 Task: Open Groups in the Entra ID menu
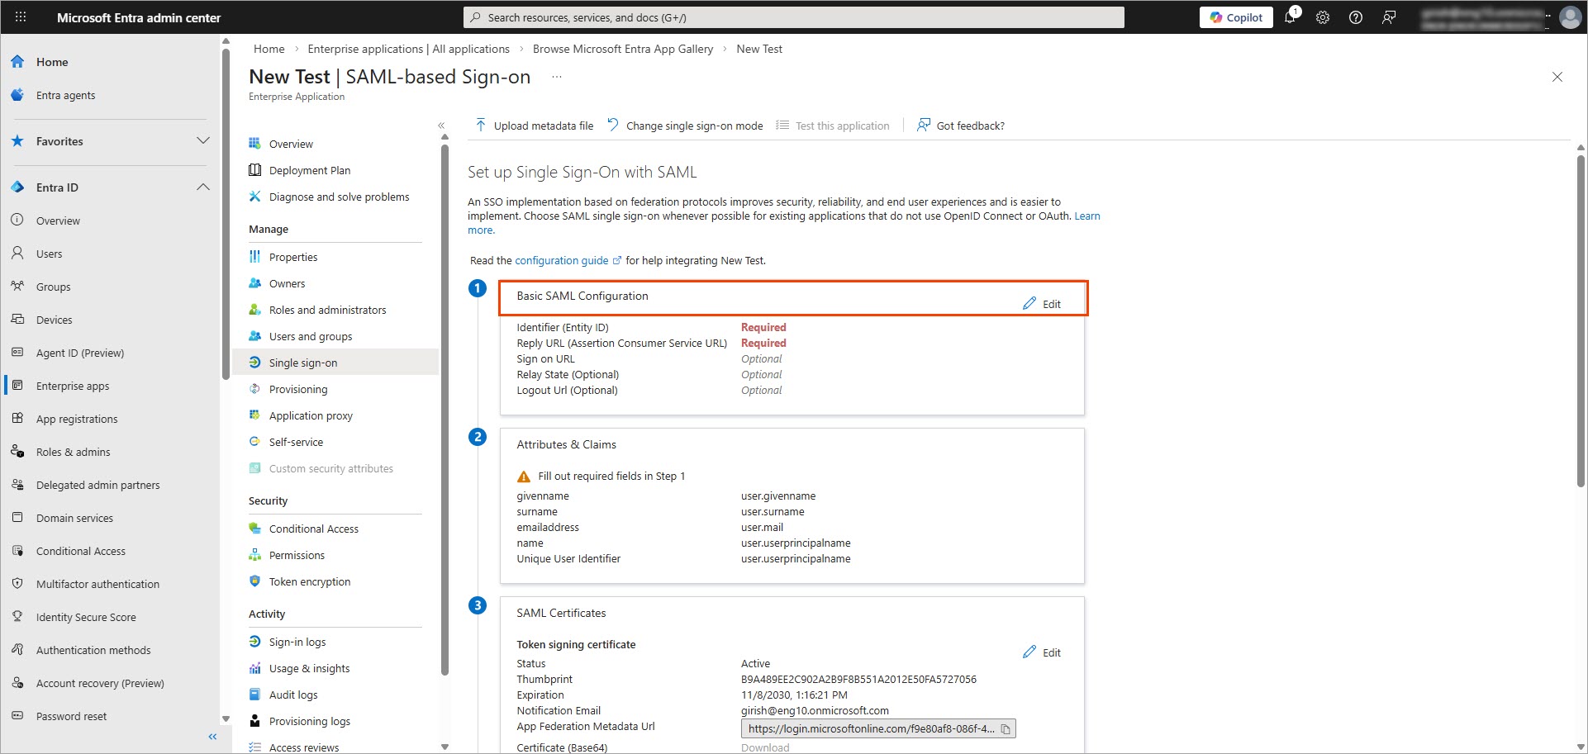pos(53,287)
